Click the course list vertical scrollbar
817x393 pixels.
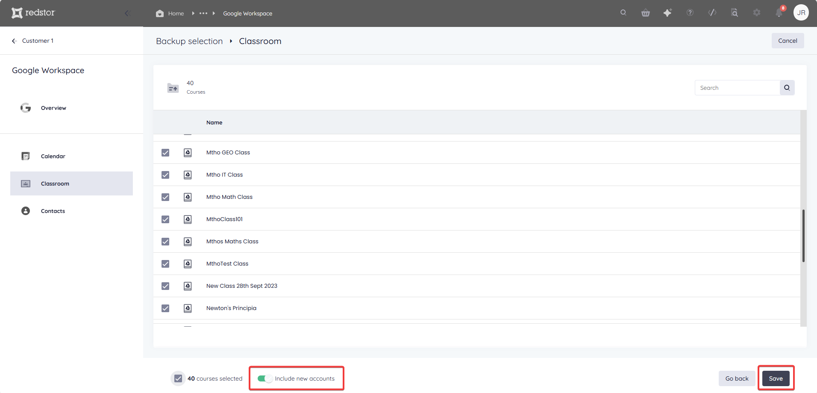pyautogui.click(x=803, y=236)
